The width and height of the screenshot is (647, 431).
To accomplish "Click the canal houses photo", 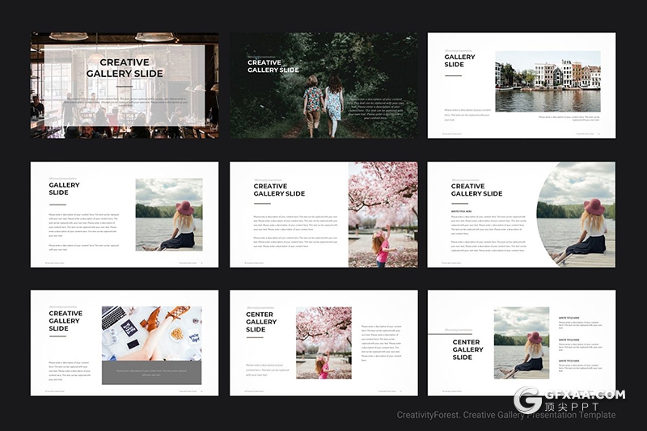I will coord(548,82).
